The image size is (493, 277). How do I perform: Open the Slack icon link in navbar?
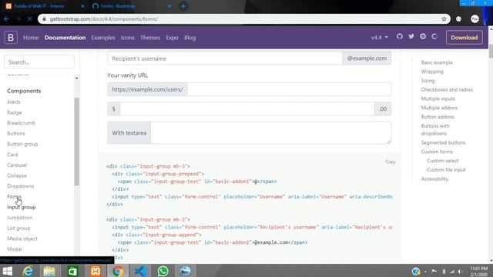tap(423, 37)
